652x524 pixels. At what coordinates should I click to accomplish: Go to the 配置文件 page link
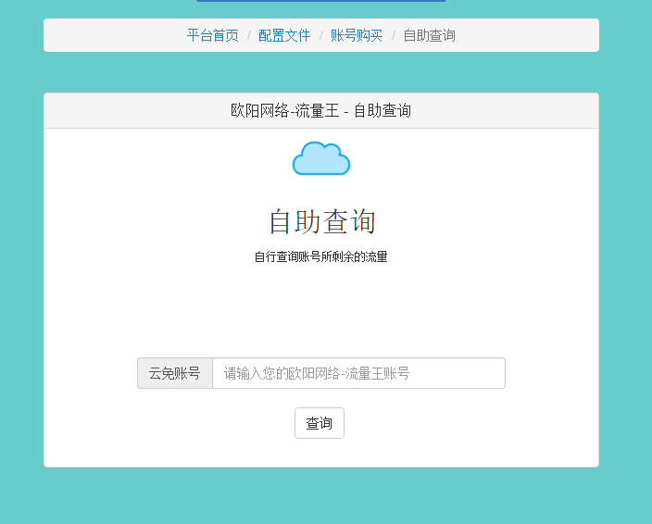pos(284,35)
